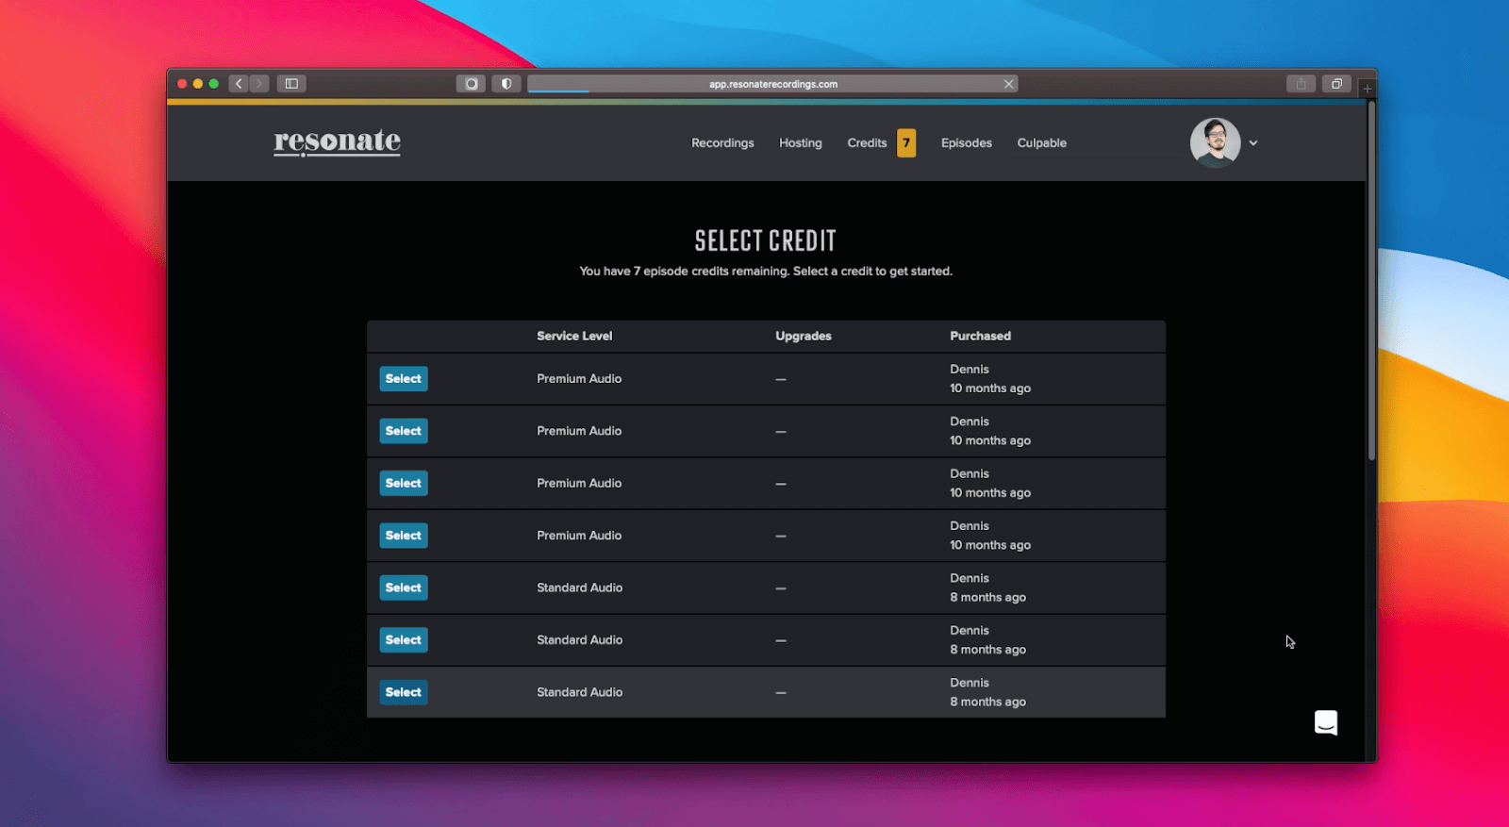The width and height of the screenshot is (1509, 827).
Task: Click the Service Level column header
Action: 574,336
